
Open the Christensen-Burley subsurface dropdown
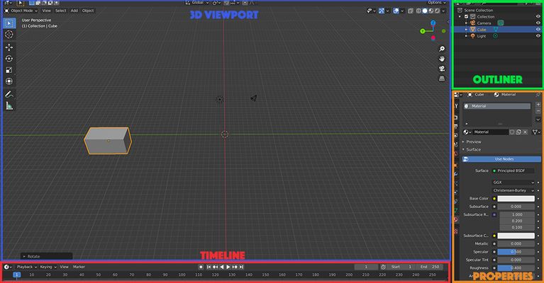point(514,190)
